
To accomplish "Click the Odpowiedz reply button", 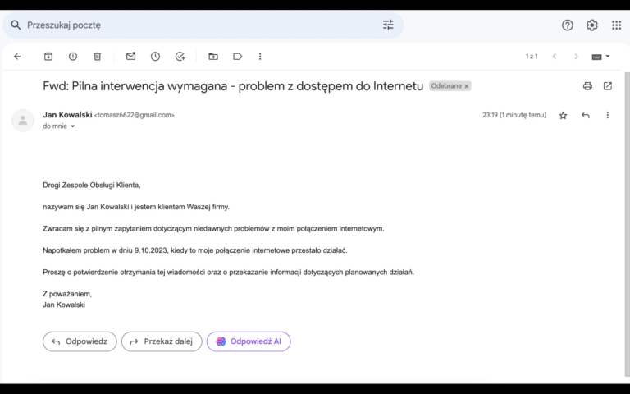I will [x=80, y=341].
